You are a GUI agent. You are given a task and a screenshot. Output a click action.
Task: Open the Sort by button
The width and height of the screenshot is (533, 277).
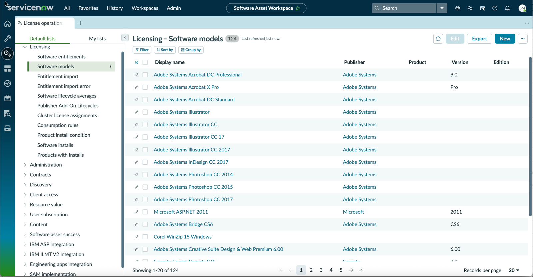[x=165, y=50]
